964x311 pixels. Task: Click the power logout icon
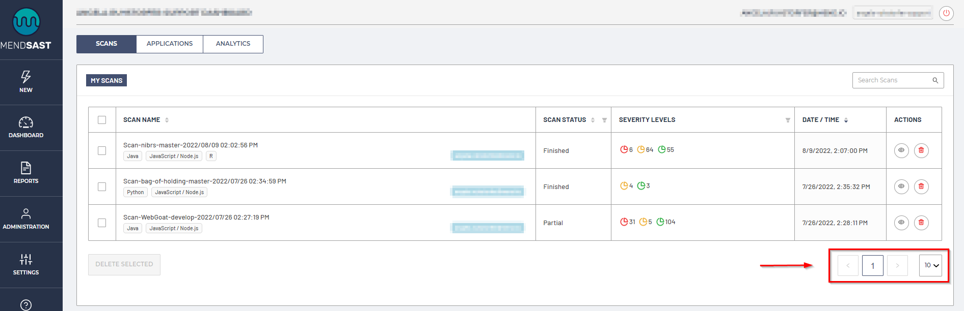point(946,13)
